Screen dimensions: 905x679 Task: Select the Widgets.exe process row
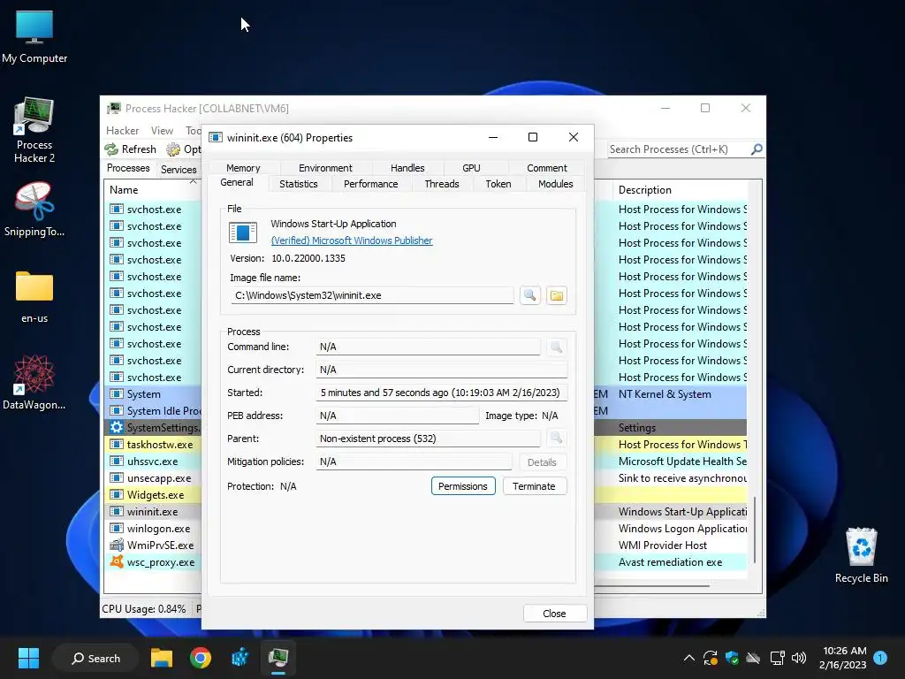(x=154, y=495)
